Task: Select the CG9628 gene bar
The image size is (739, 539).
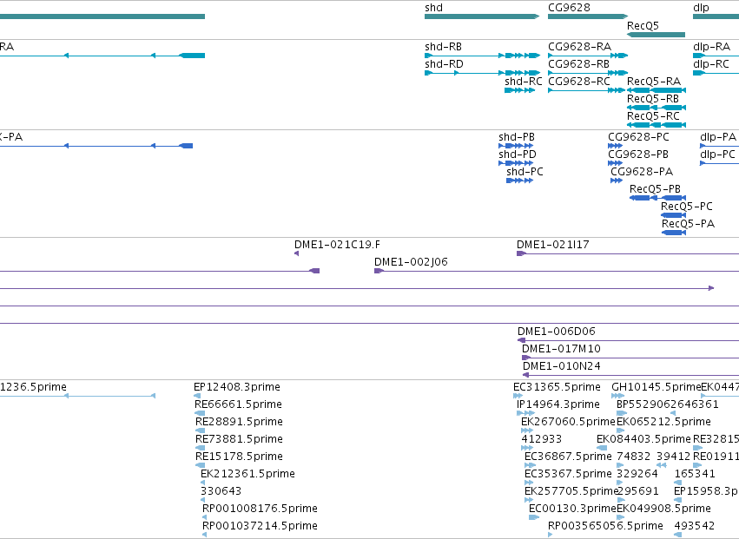Action: click(588, 16)
